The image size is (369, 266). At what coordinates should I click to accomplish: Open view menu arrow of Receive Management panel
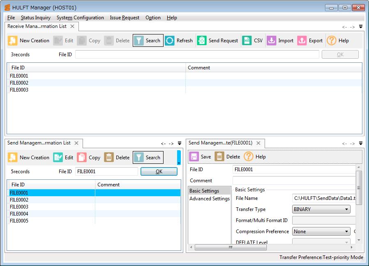point(360,27)
